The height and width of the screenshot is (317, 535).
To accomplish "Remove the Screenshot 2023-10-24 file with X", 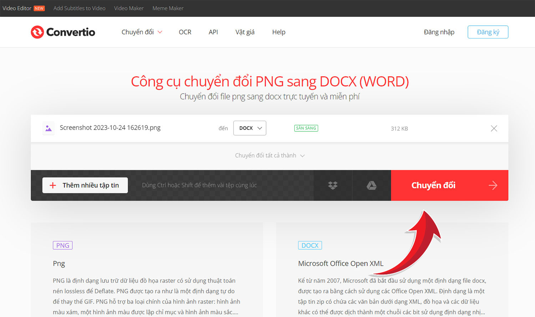I will [494, 129].
